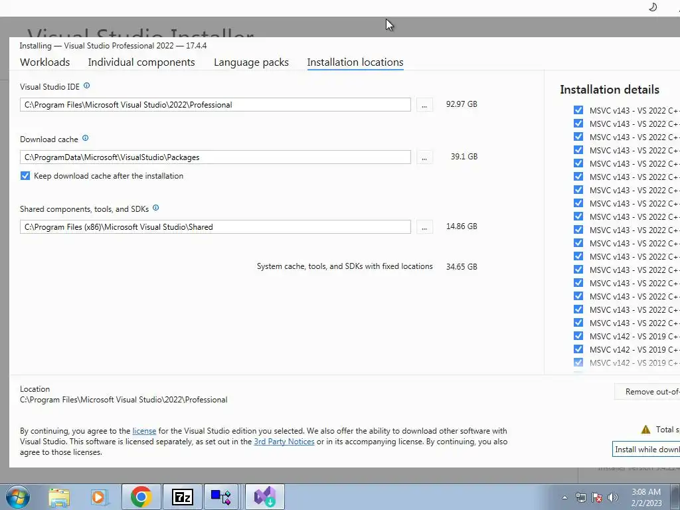
Task: Switch to the Workloads tab
Action: pyautogui.click(x=44, y=62)
